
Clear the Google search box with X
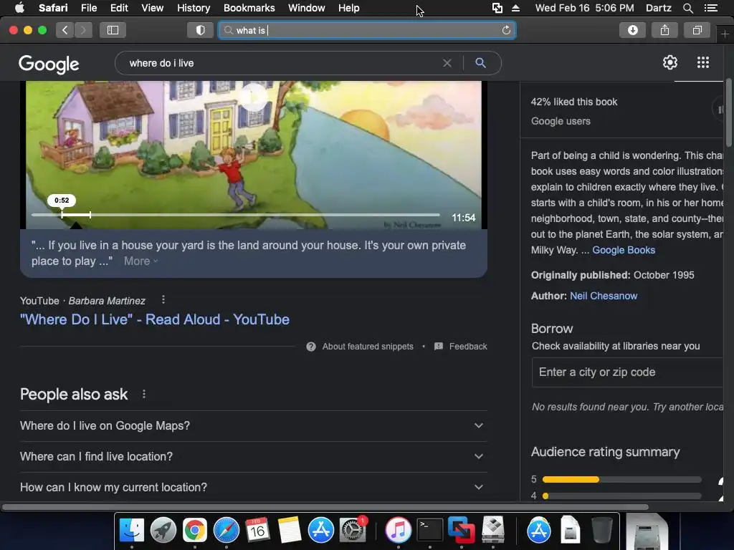point(447,63)
